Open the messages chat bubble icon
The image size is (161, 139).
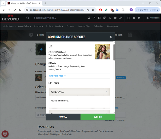point(139,18)
